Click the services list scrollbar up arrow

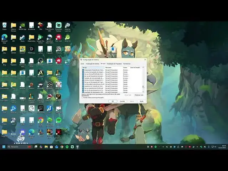point(143,67)
